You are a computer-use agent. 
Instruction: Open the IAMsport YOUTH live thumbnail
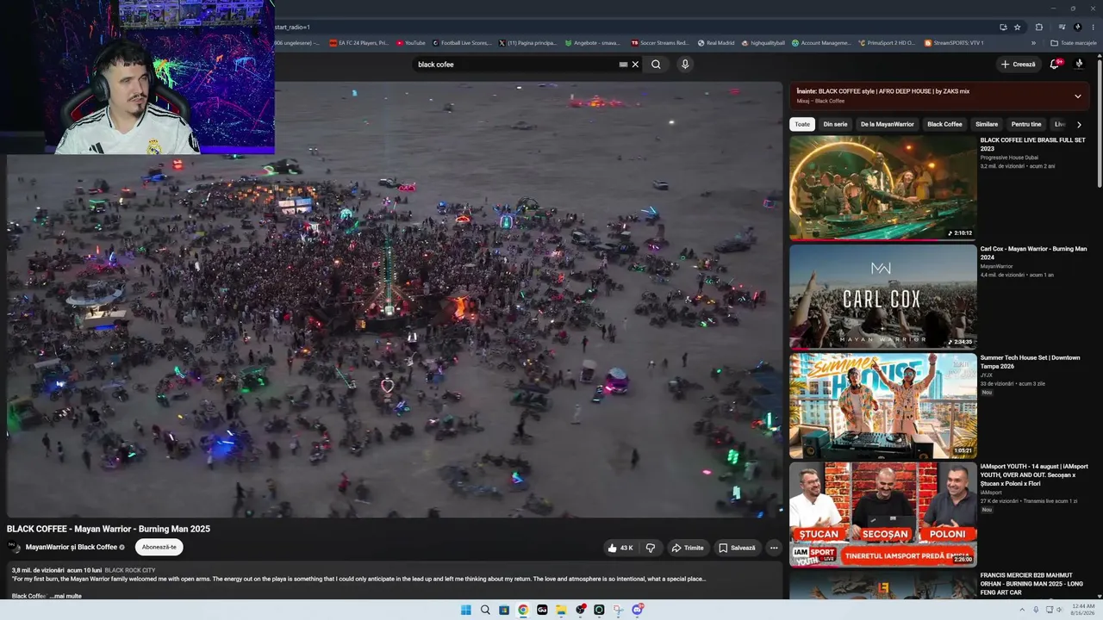click(x=883, y=514)
